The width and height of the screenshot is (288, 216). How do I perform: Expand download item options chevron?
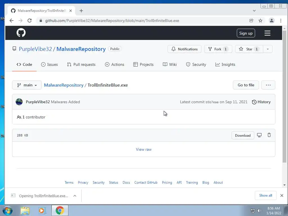point(75,196)
